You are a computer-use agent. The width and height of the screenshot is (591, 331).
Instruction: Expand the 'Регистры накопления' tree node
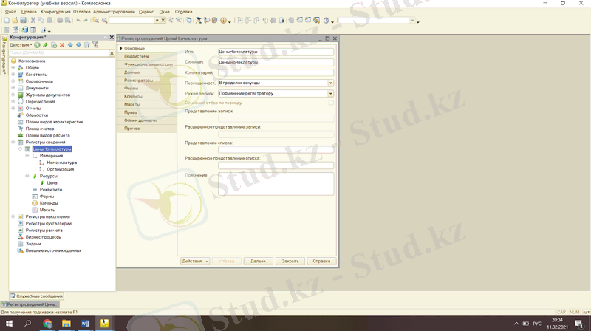13,216
